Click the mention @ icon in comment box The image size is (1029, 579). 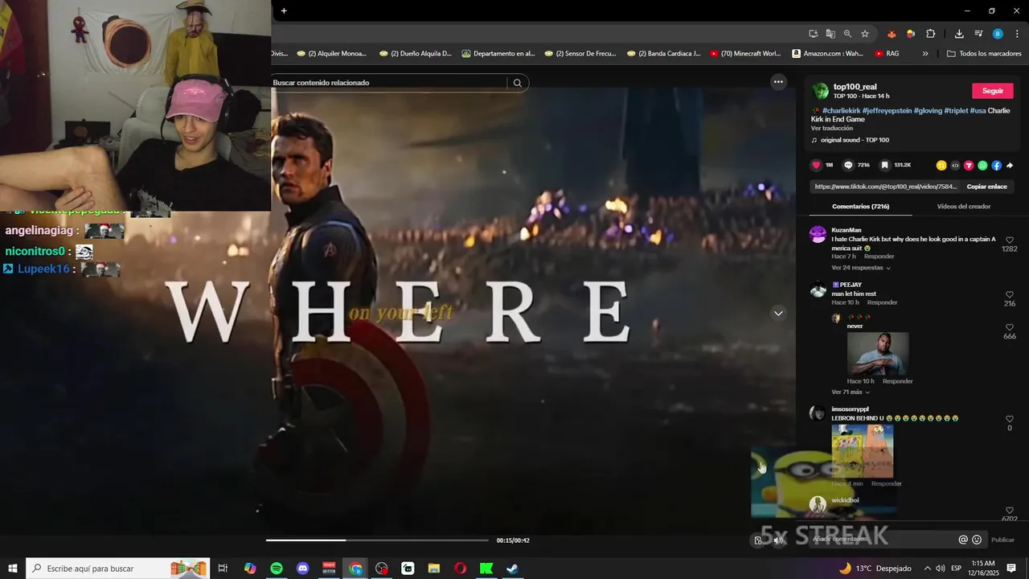[x=963, y=540]
